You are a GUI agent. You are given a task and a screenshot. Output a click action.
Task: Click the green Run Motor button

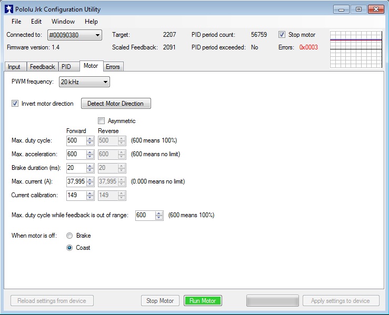click(203, 301)
